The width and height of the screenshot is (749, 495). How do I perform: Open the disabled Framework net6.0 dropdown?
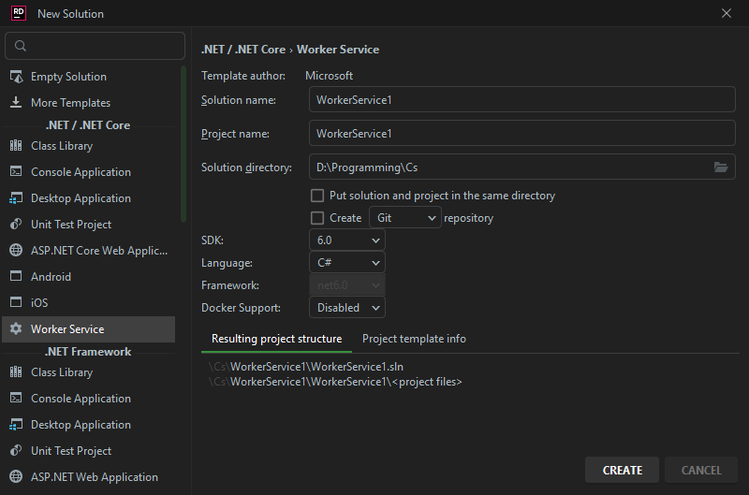click(347, 285)
